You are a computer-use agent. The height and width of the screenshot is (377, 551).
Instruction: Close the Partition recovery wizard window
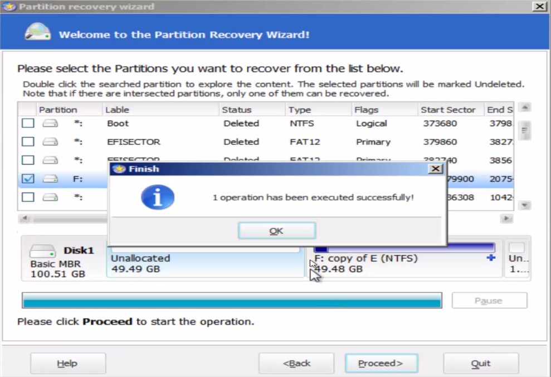click(x=540, y=6)
